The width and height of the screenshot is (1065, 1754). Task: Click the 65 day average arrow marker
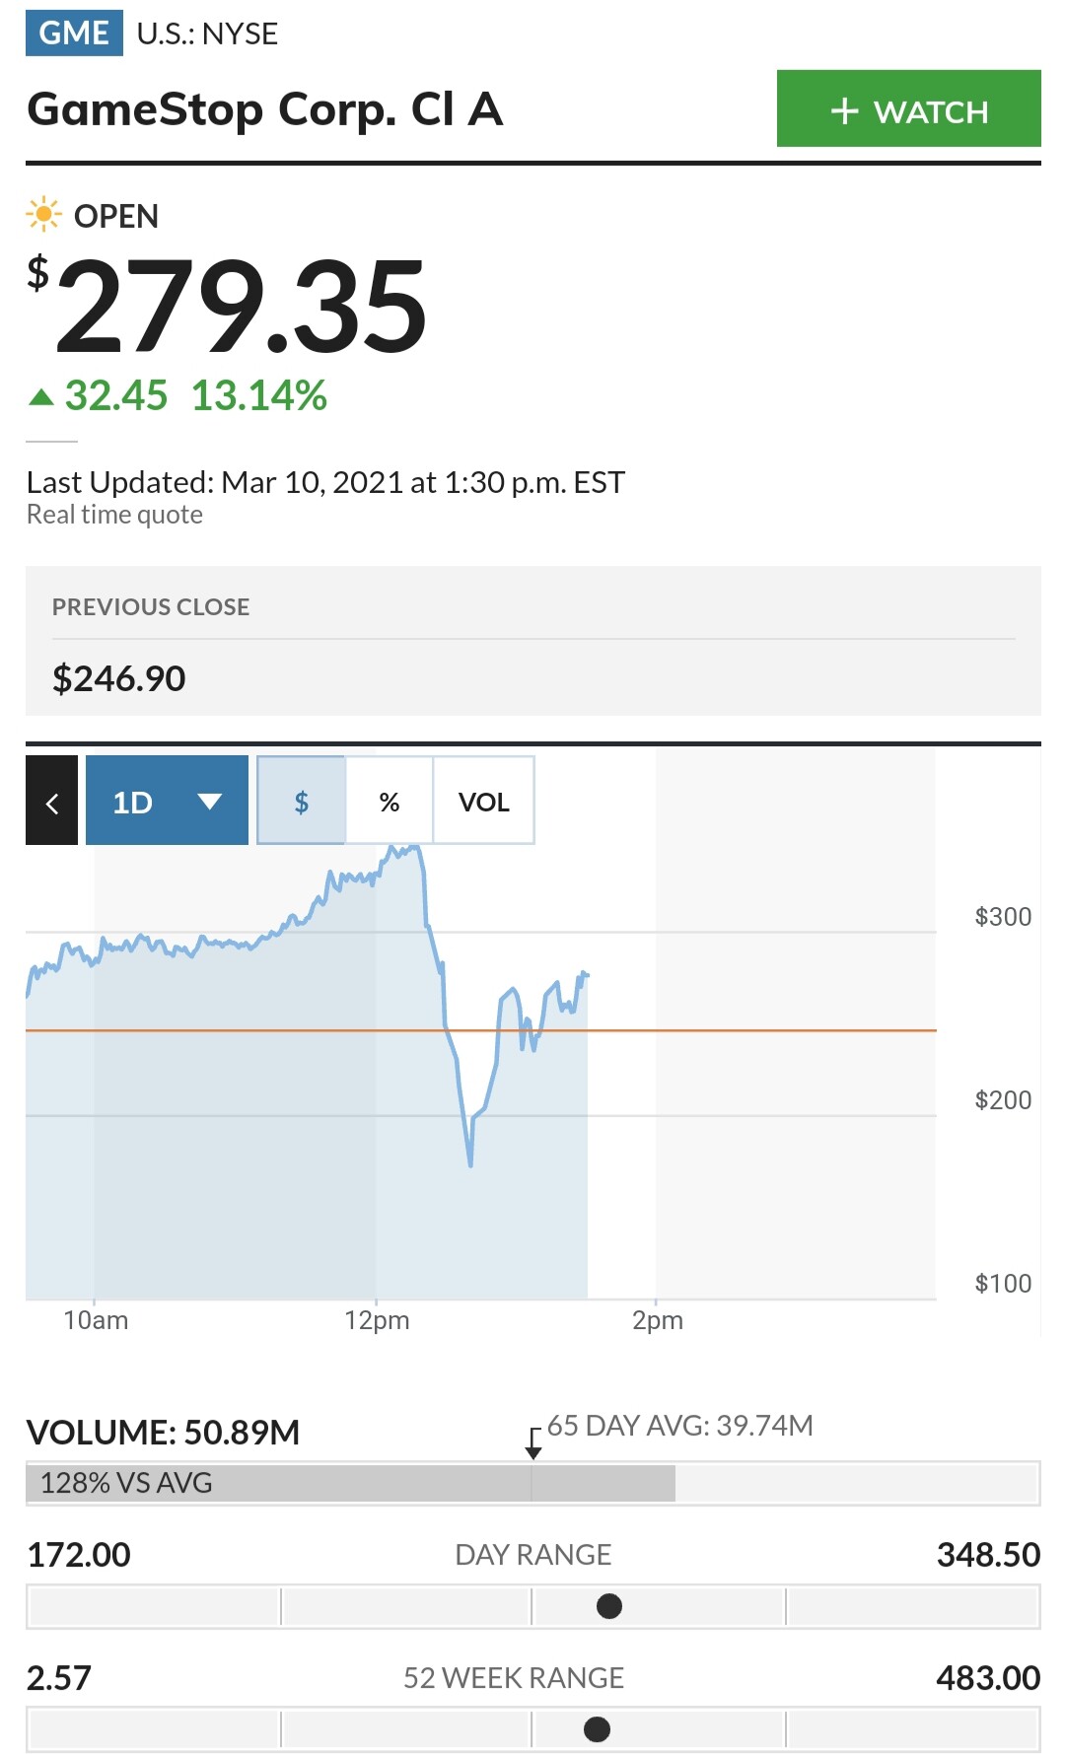tap(533, 1444)
